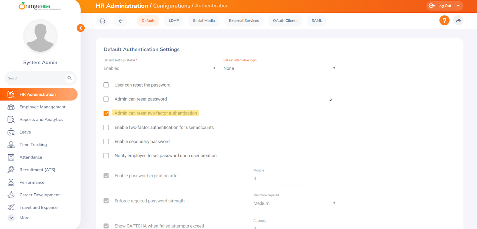Switch to the LDAP tab
477x229 pixels.
[174, 21]
